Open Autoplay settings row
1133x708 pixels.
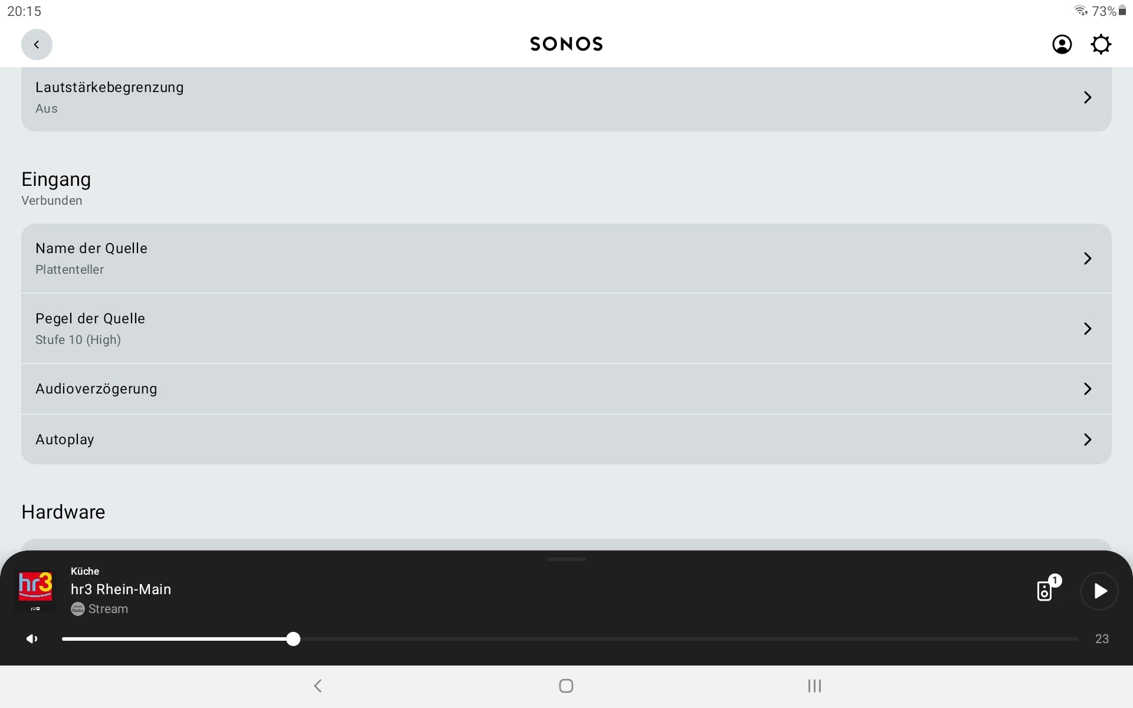pyautogui.click(x=565, y=440)
